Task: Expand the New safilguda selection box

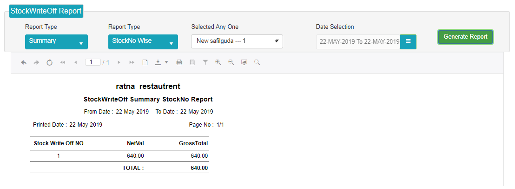Action: [237, 41]
